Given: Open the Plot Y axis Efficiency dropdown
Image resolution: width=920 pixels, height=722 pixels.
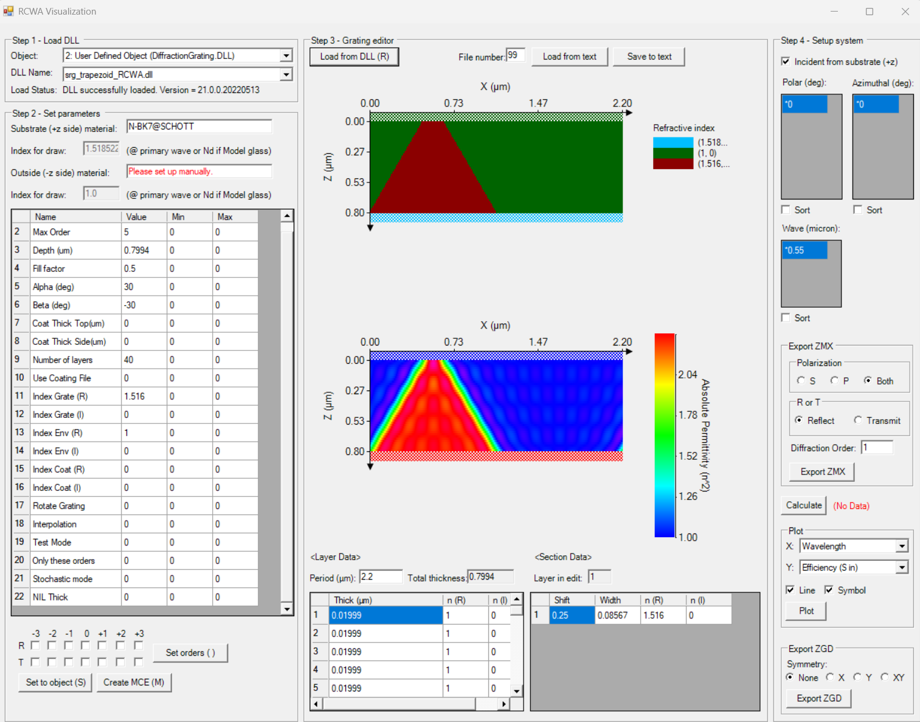Looking at the screenshot, I should [902, 568].
